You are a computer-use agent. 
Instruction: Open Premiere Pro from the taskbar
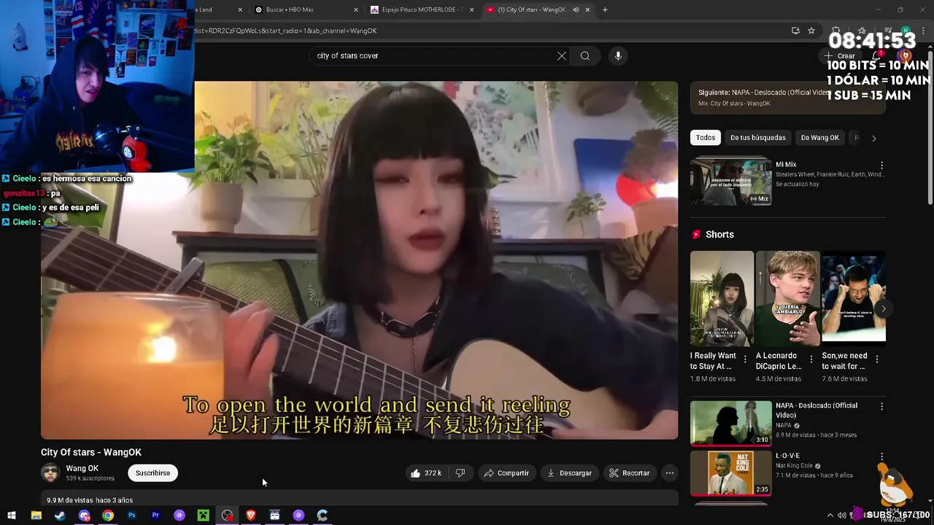pos(155,516)
